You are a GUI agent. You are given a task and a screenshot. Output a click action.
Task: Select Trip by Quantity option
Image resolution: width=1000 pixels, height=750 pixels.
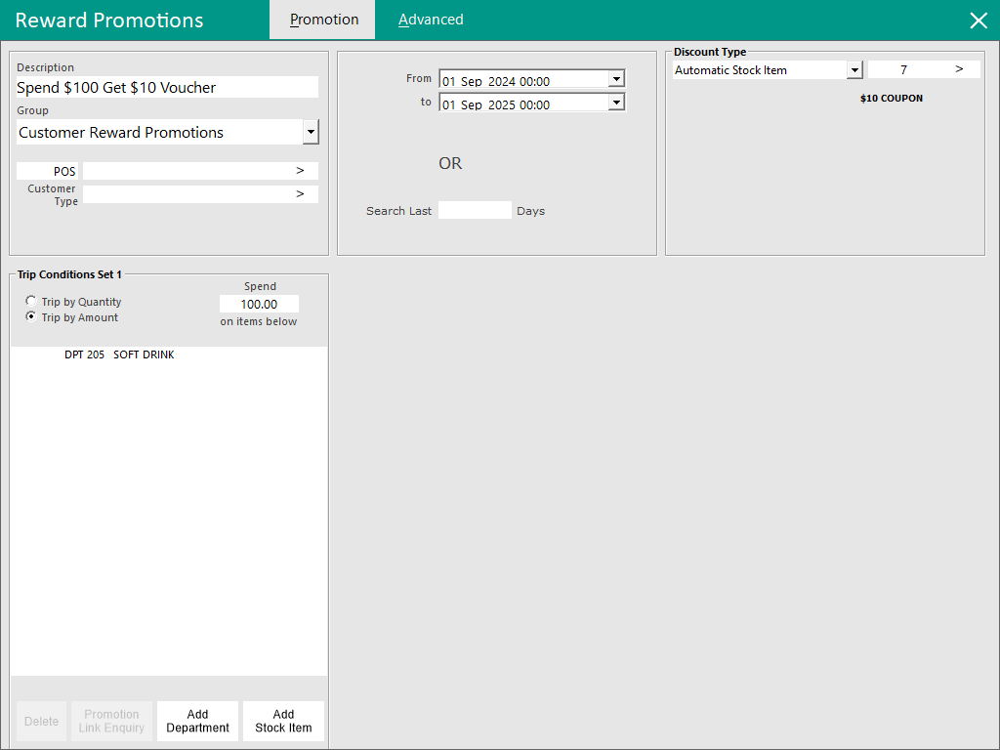tap(32, 302)
